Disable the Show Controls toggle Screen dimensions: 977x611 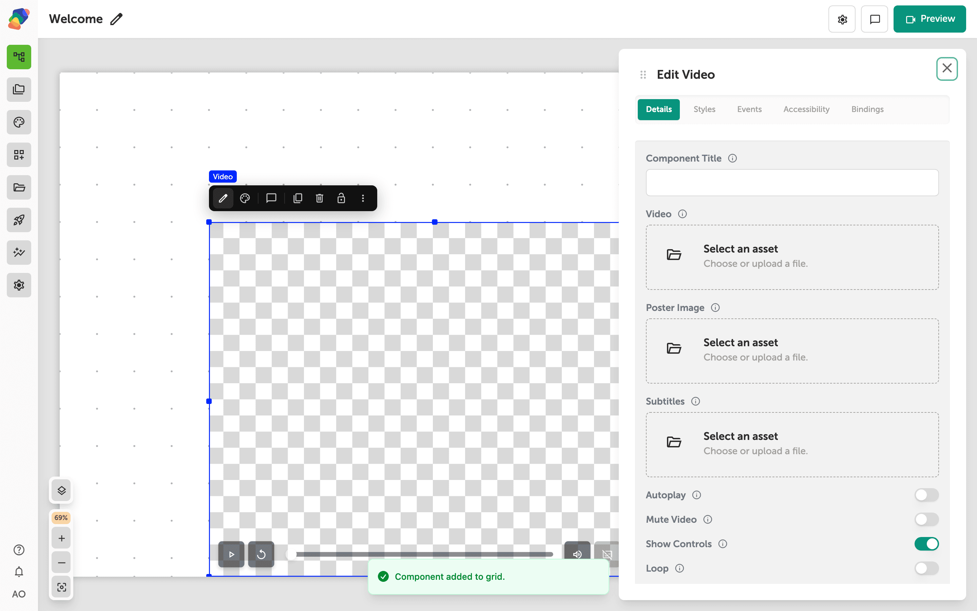[926, 544]
